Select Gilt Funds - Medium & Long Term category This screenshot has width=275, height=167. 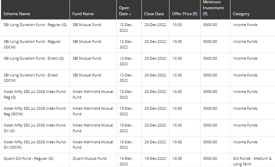(252, 161)
